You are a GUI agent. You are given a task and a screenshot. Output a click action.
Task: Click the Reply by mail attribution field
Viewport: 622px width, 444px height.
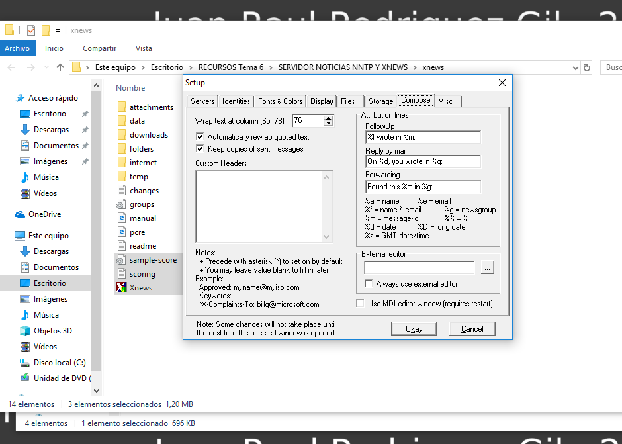pyautogui.click(x=423, y=161)
